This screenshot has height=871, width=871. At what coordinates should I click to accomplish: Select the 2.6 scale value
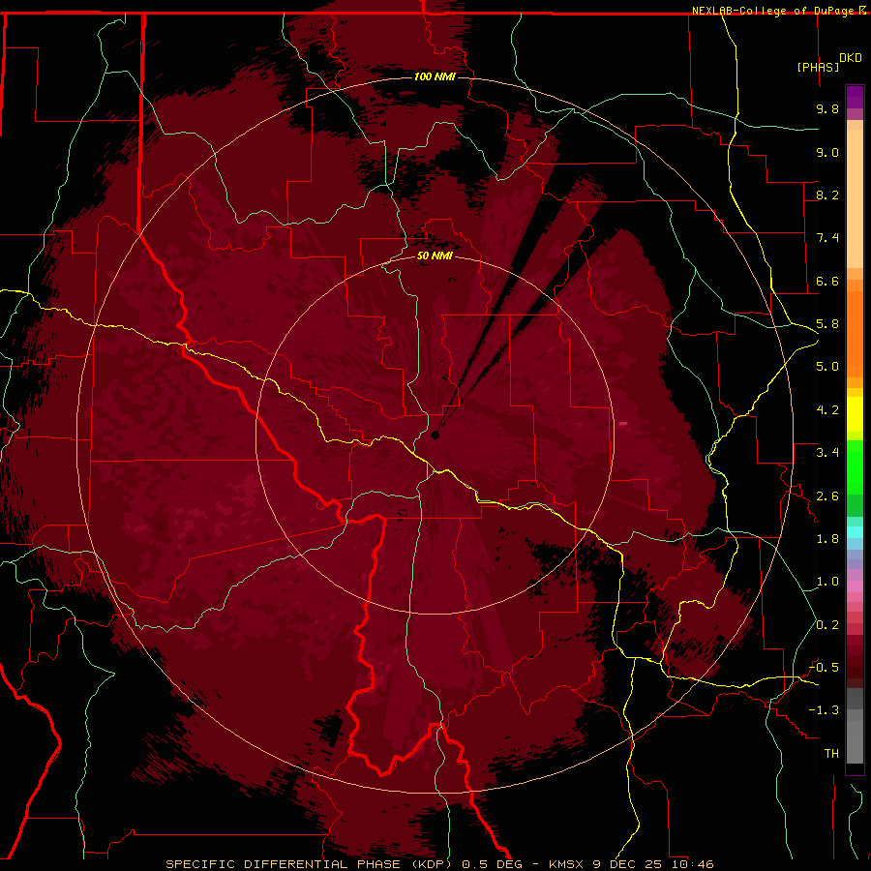(x=827, y=496)
